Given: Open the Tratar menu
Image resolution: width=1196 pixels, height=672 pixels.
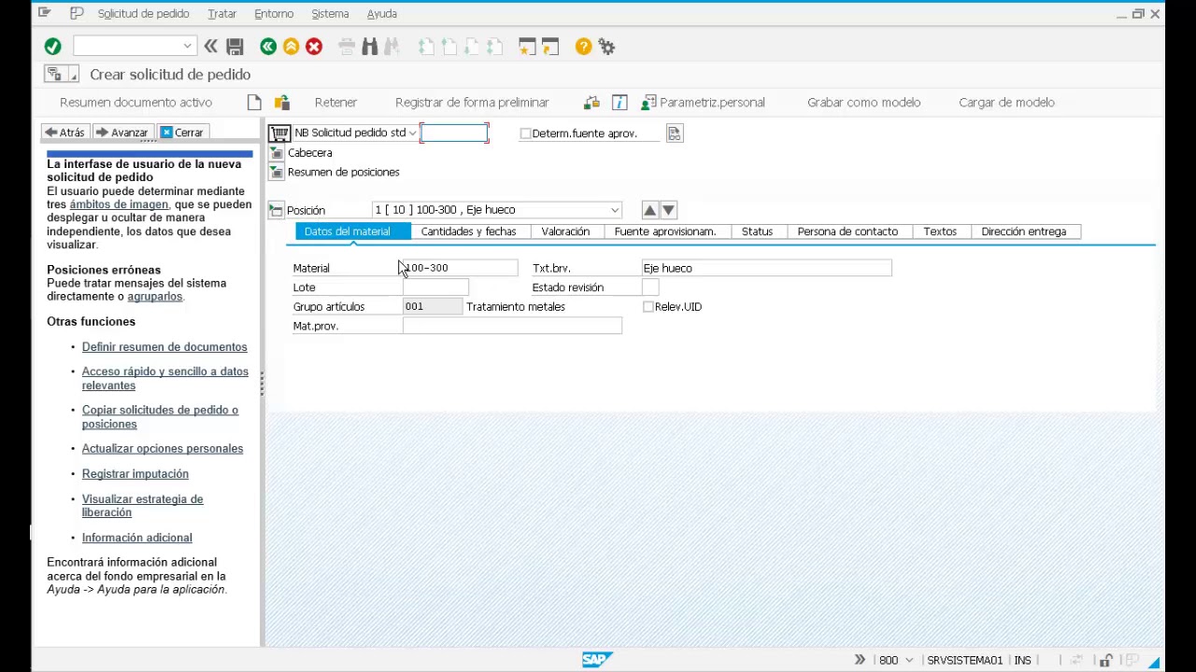Looking at the screenshot, I should point(221,14).
